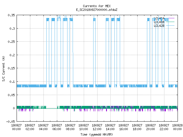Screen dimensions: 183x137
Task: Click x-axis tick 180927 12:00
Action: pyautogui.click(x=97, y=127)
